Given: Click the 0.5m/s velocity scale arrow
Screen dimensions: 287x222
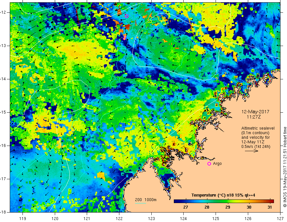Looking at the screenshot, I should coord(251,151).
